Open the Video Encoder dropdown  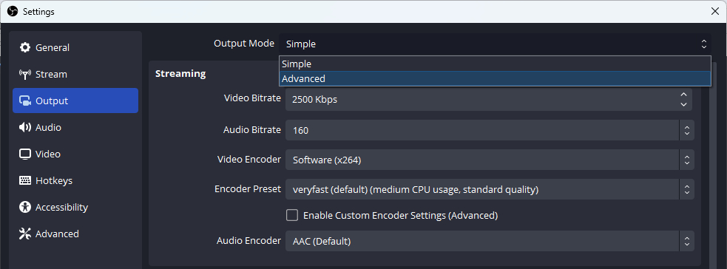490,160
